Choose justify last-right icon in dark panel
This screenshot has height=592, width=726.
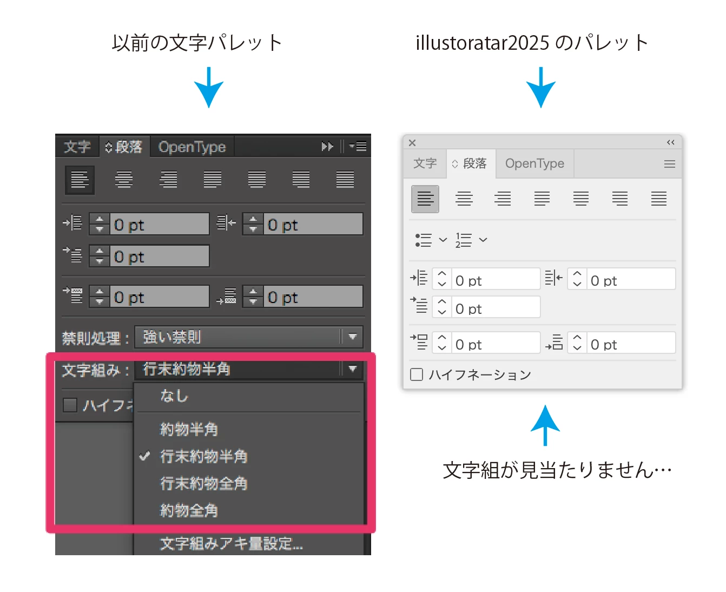(x=301, y=180)
